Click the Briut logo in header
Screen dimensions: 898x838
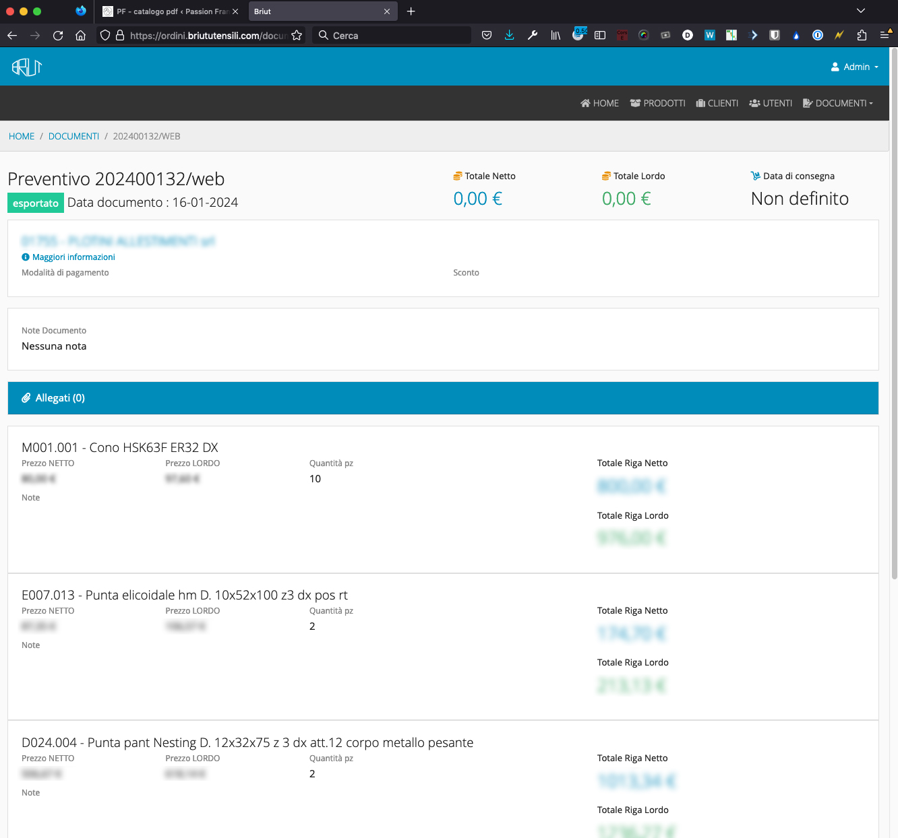(x=27, y=67)
